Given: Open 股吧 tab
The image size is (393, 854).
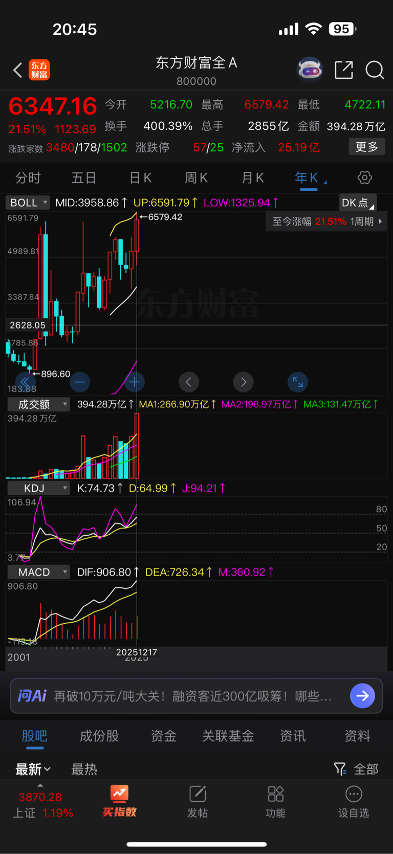Looking at the screenshot, I should pos(34,736).
